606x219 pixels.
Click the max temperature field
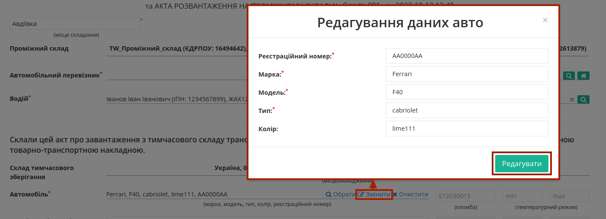pyautogui.click(x=570, y=196)
